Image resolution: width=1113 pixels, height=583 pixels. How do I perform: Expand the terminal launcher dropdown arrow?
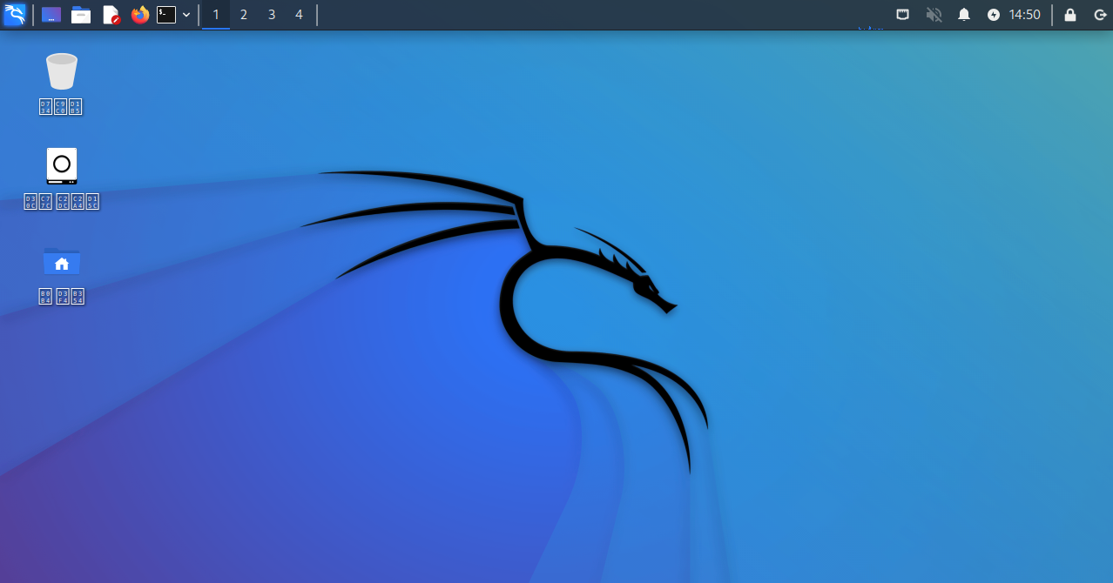pos(186,15)
